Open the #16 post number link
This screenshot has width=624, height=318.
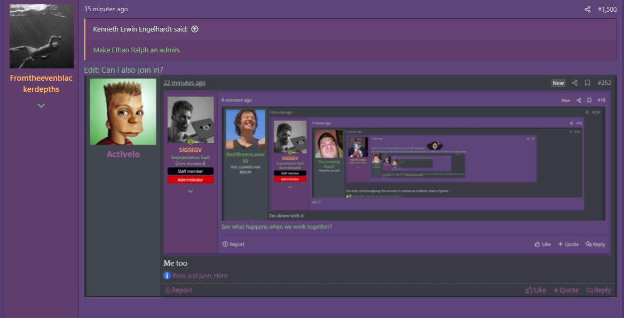click(579, 123)
